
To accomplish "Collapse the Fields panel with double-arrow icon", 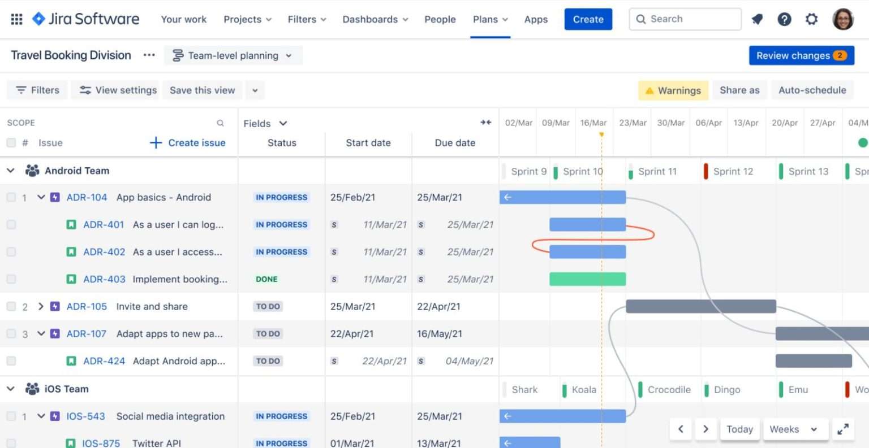I will 485,122.
